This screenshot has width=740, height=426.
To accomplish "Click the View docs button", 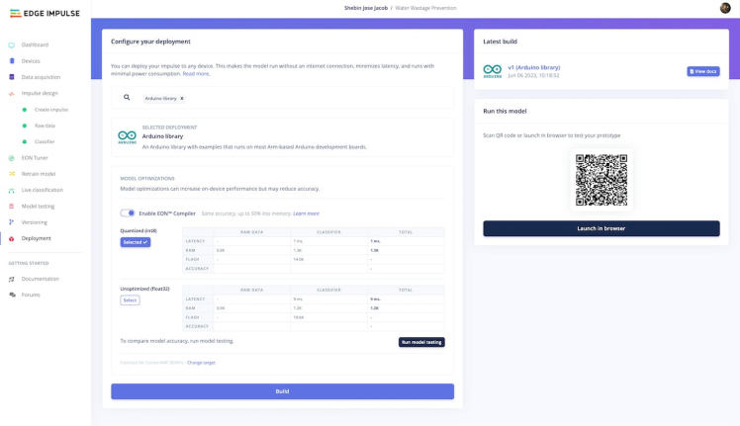I will (x=703, y=71).
